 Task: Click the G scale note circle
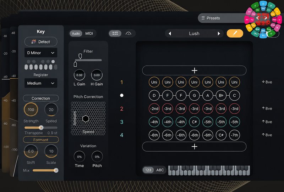pos(194,95)
